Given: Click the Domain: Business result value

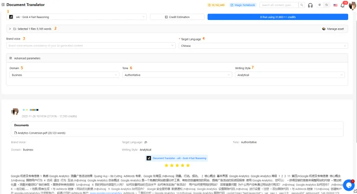Looking at the screenshot, I should coord(28,149).
